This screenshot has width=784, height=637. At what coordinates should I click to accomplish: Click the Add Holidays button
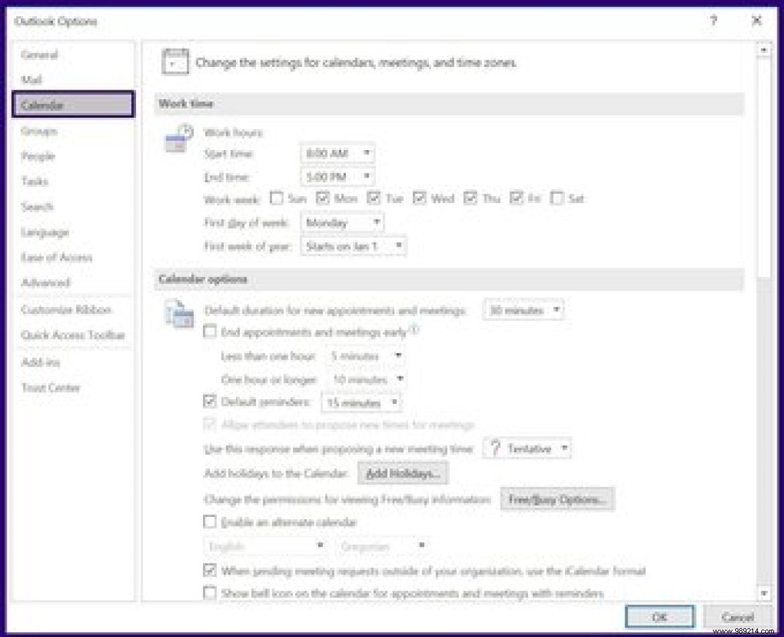[402, 473]
